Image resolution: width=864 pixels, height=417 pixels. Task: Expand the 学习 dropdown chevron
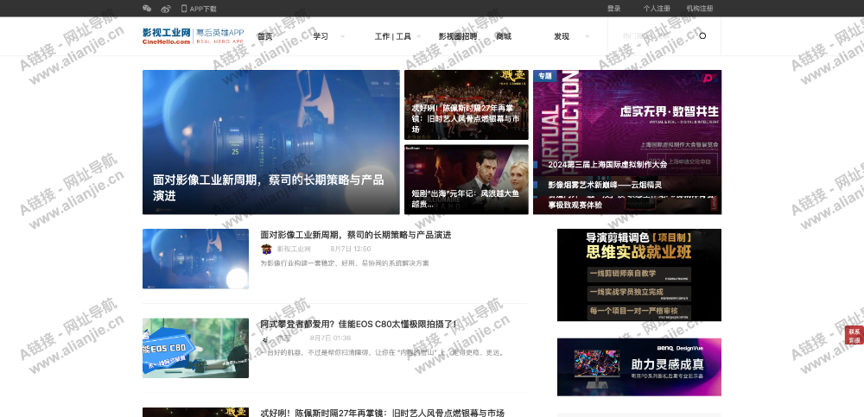[343, 36]
